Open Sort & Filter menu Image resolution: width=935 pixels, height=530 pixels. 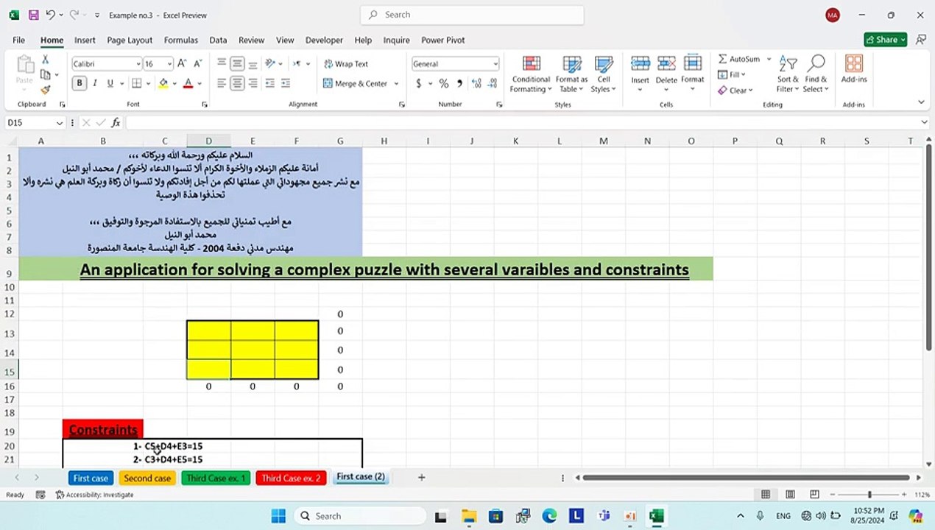788,74
